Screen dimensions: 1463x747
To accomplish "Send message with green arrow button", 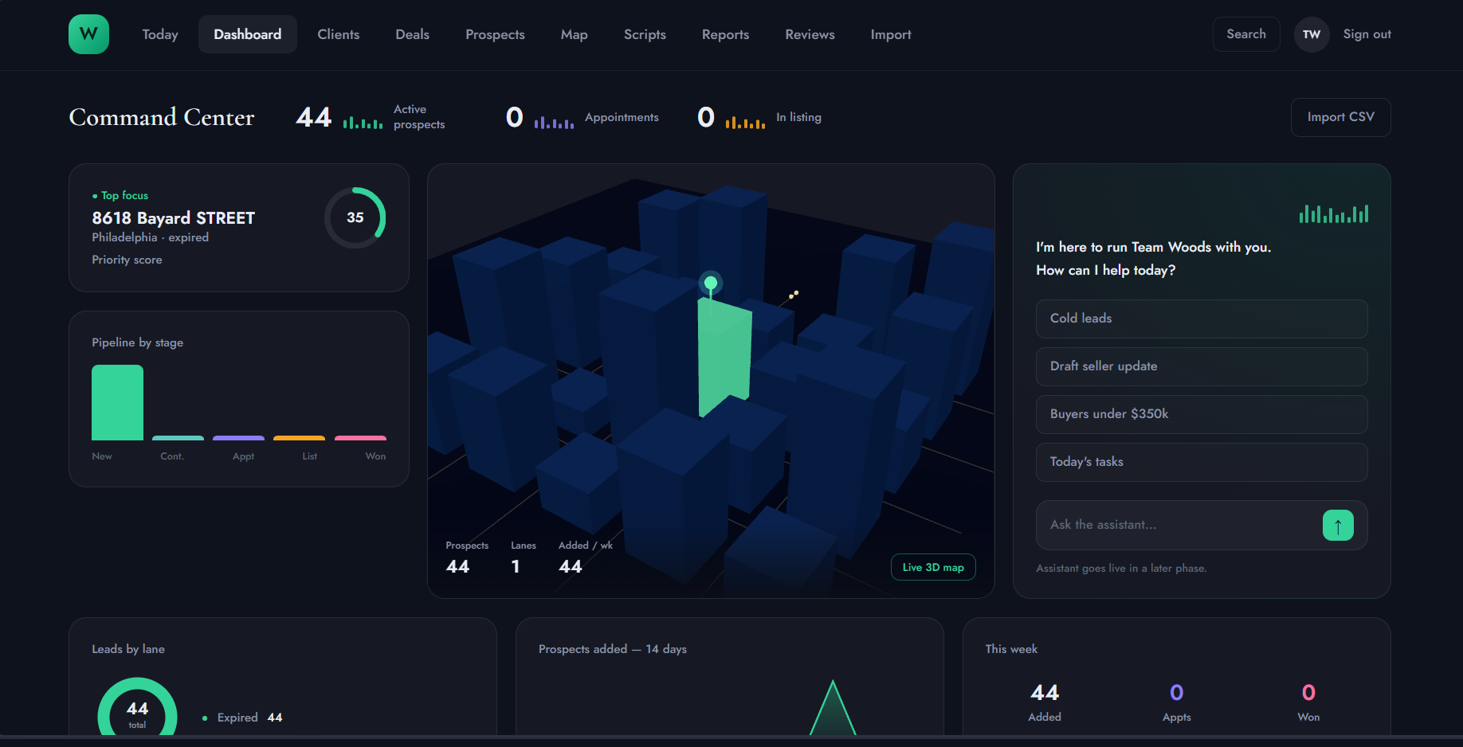I will 1338,525.
